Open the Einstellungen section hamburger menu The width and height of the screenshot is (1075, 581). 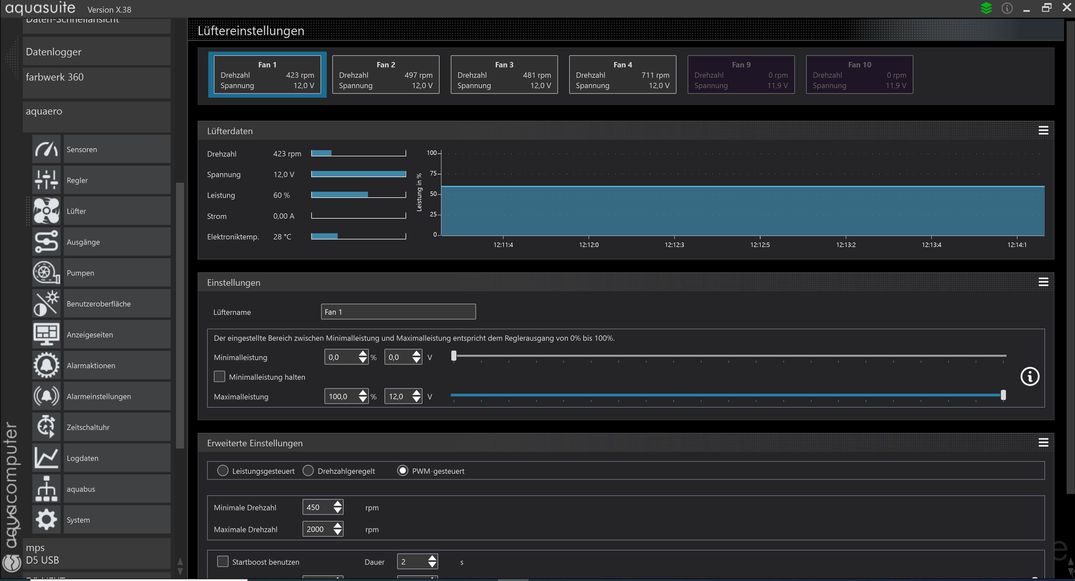pos(1043,282)
